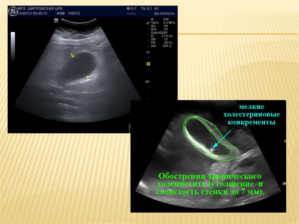299x224 pixels.
Task: Click the 5 mark on first scan's depth scale
Action: [x=148, y=52]
